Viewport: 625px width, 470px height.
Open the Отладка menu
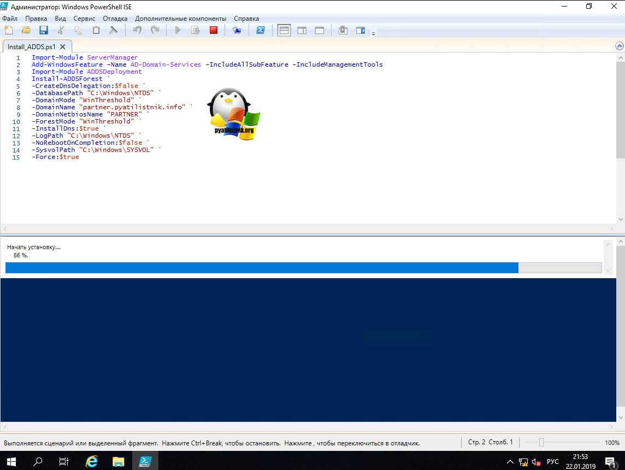pos(115,19)
